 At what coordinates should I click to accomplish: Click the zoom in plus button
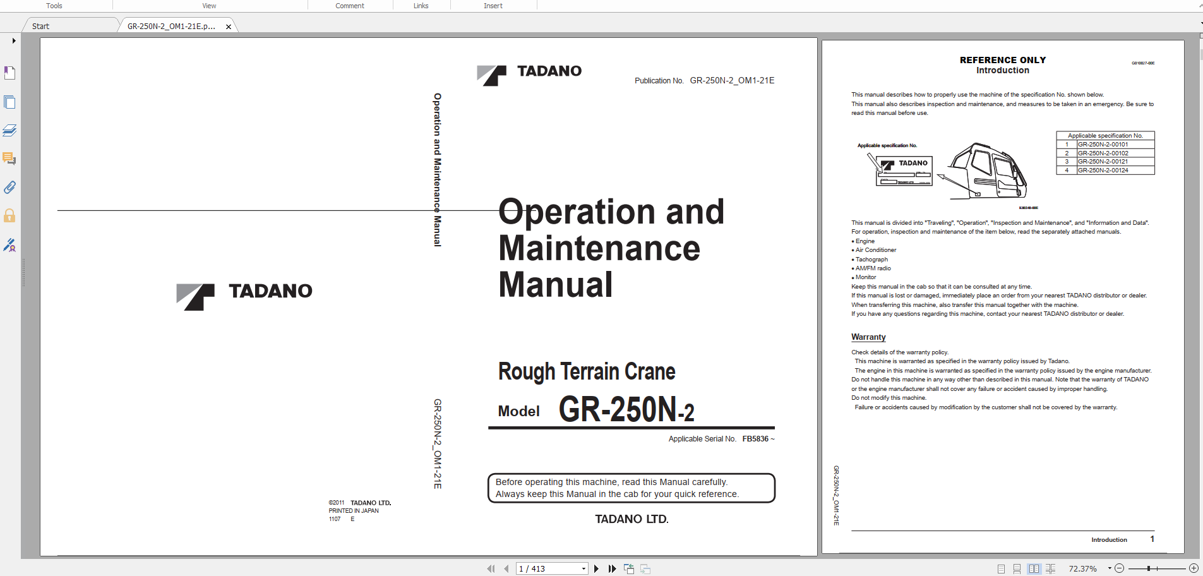pos(1194,568)
